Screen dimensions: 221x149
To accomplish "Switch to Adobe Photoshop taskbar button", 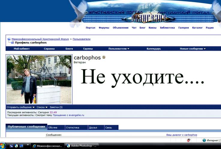I will [x=82, y=146].
